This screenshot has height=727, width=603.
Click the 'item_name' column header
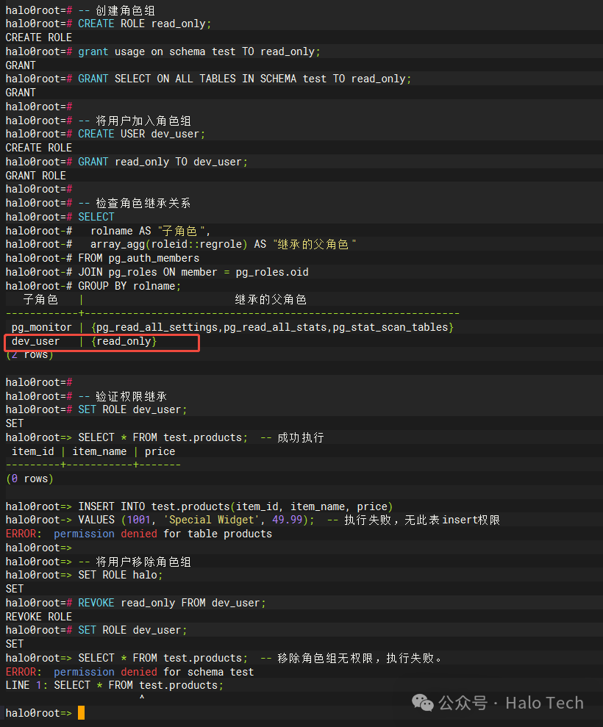click(99, 451)
